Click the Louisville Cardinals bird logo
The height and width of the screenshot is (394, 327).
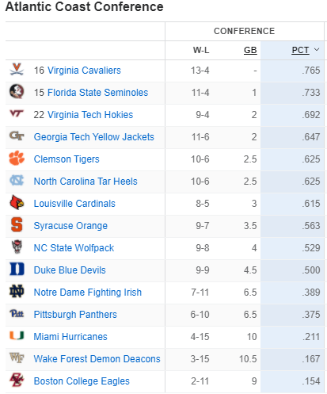pos(17,203)
